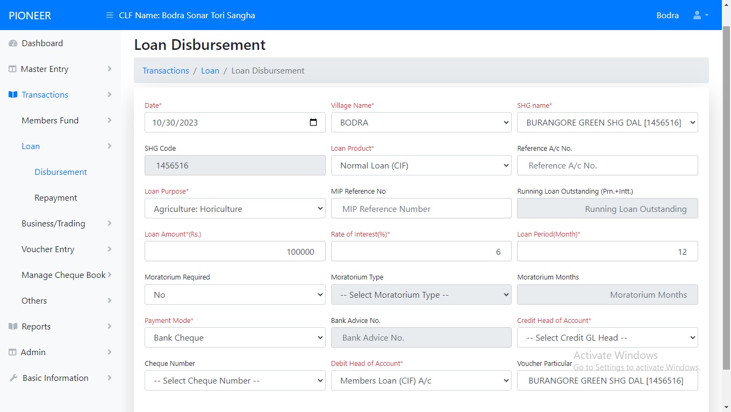This screenshot has width=731, height=412.
Task: Open the Loan Purpose dropdown
Action: pyautogui.click(x=235, y=209)
